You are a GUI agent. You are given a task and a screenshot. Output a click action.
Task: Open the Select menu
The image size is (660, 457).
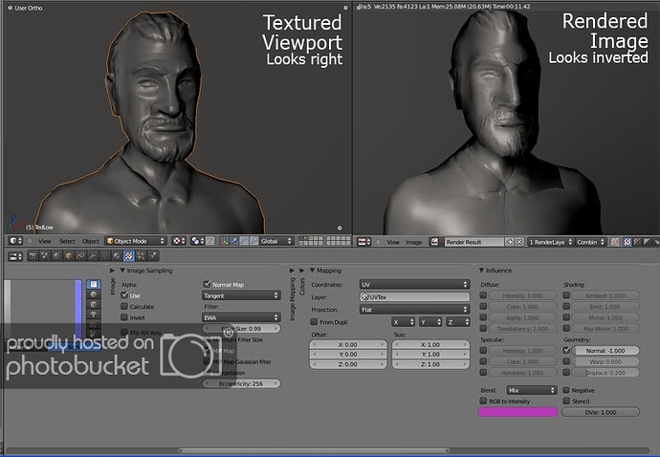[67, 241]
